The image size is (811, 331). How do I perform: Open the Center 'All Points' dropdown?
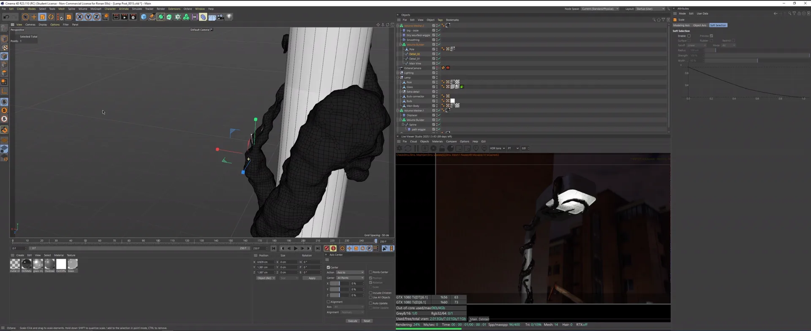click(350, 278)
